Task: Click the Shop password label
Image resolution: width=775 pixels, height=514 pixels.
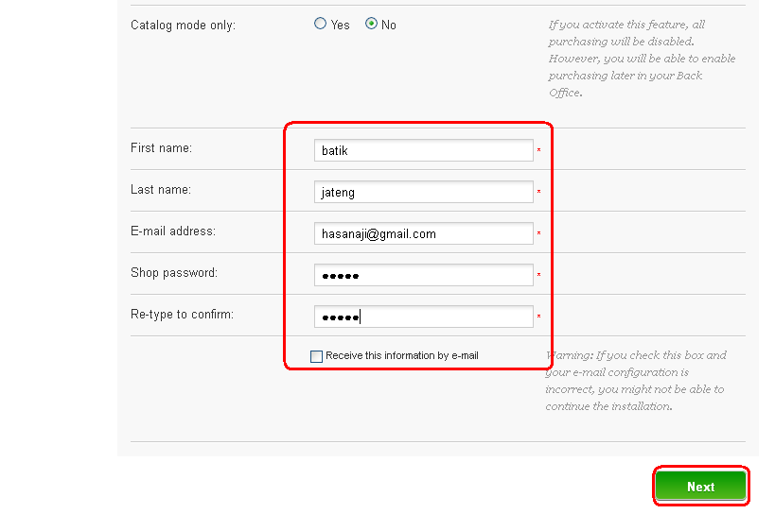Action: (x=174, y=273)
